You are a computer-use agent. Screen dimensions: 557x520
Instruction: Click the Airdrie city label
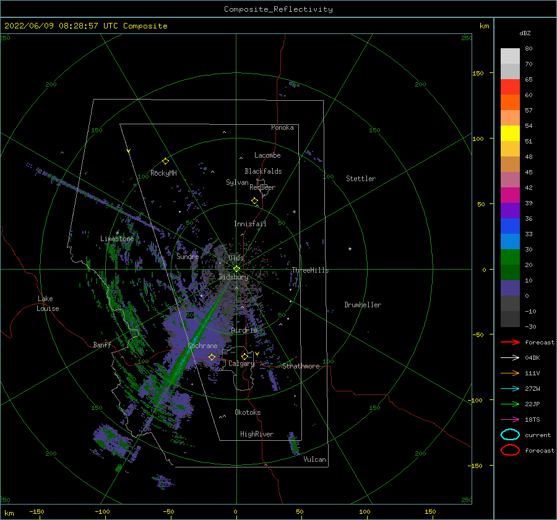244,330
